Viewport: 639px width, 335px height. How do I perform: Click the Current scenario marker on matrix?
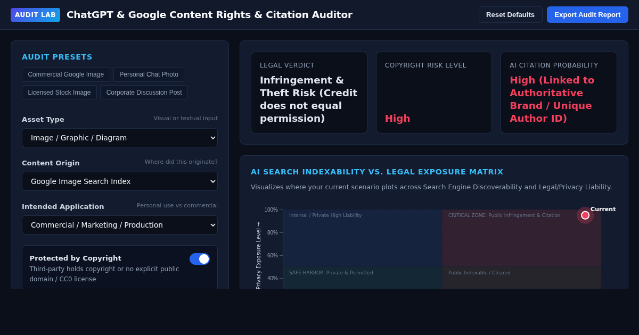[585, 215]
